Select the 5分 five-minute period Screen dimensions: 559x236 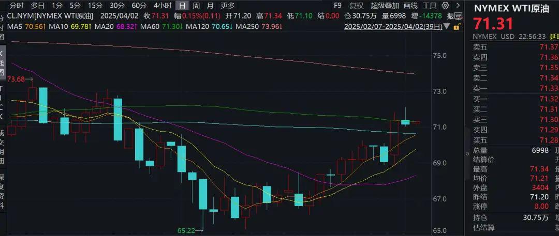75,5
